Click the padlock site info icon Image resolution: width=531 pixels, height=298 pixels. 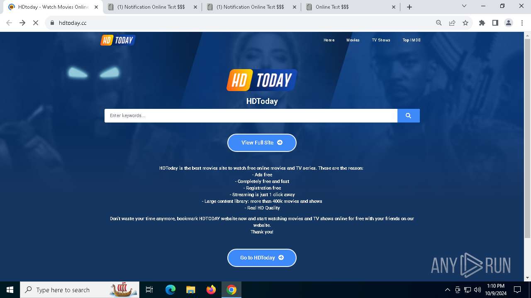click(x=52, y=23)
